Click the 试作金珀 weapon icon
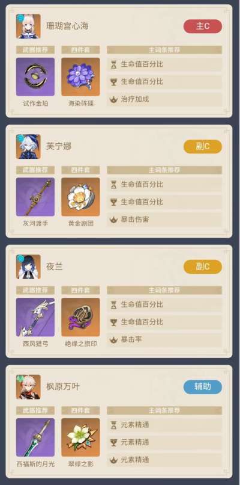Image resolution: width=240 pixels, height=485 pixels. [35, 76]
